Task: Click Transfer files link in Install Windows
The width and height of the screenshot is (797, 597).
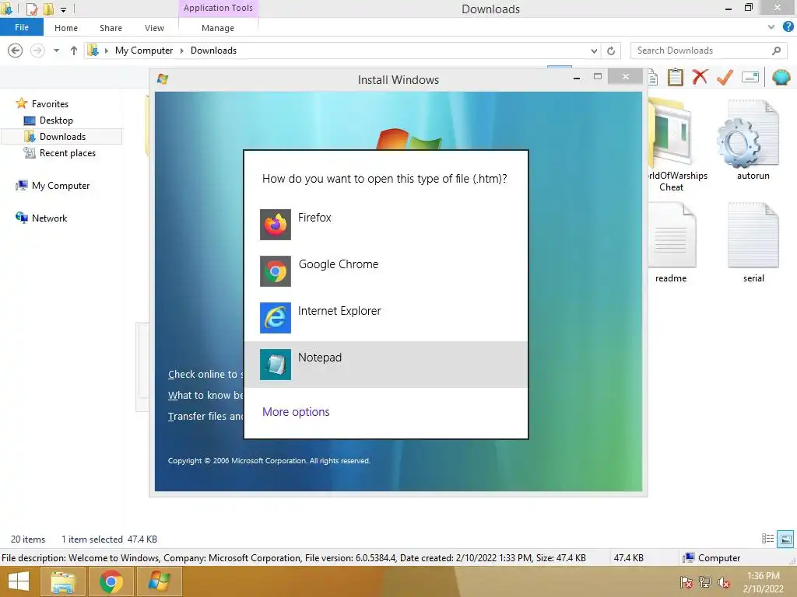Action: 205,416
